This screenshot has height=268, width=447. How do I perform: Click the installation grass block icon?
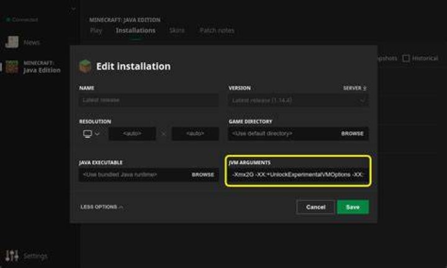point(85,66)
